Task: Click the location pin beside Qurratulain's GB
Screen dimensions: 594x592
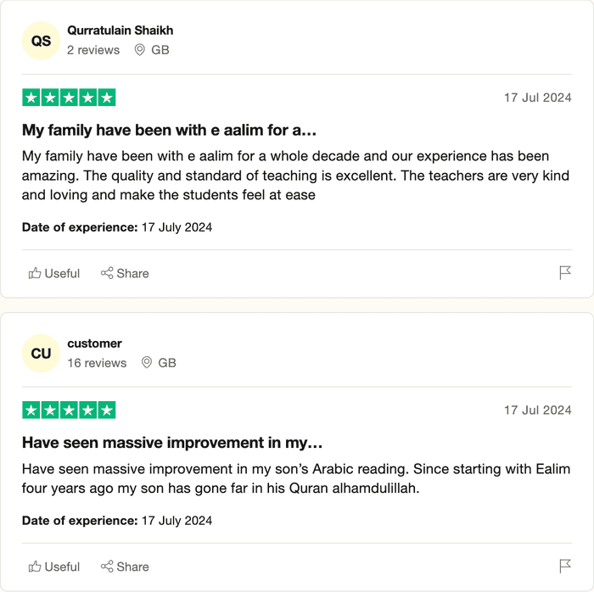Action: [x=140, y=50]
